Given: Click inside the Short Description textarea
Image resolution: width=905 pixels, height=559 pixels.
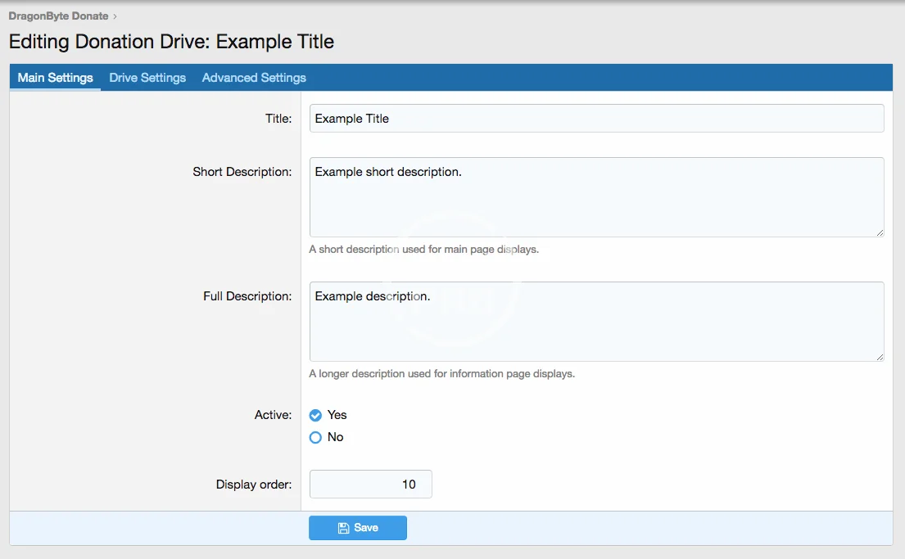Looking at the screenshot, I should (596, 197).
